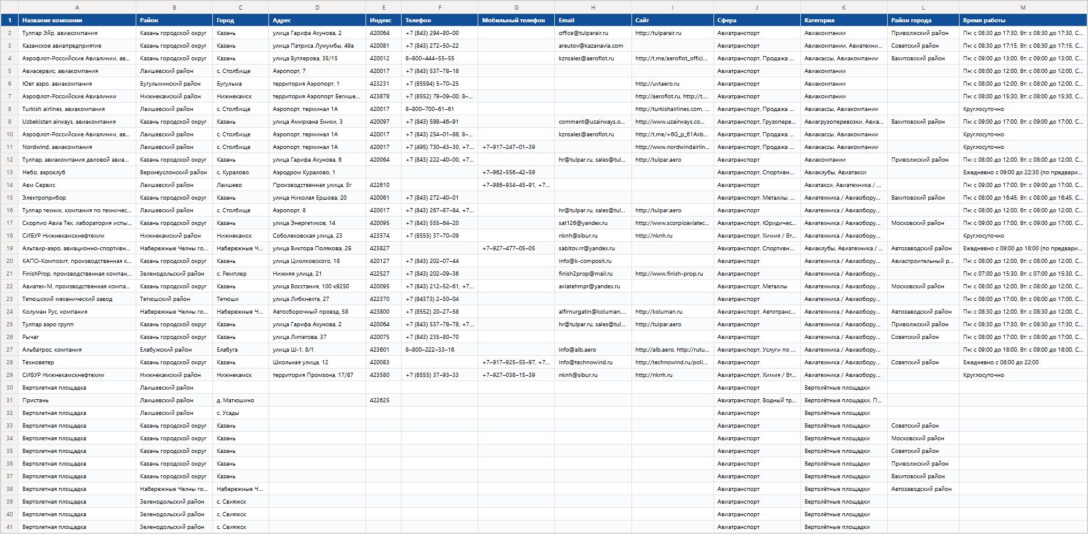
Task: Click the phone +7 (84373) 2–50–04
Action: pyautogui.click(x=440, y=299)
